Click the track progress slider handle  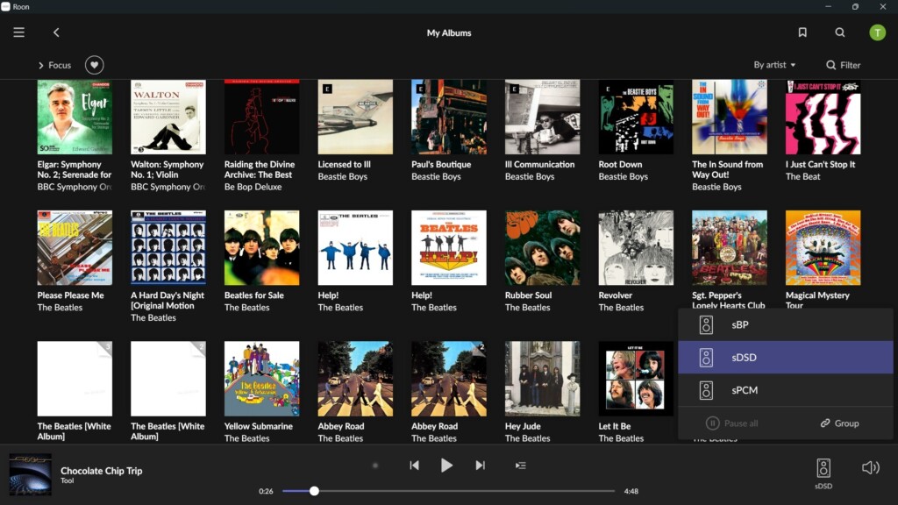[314, 491]
